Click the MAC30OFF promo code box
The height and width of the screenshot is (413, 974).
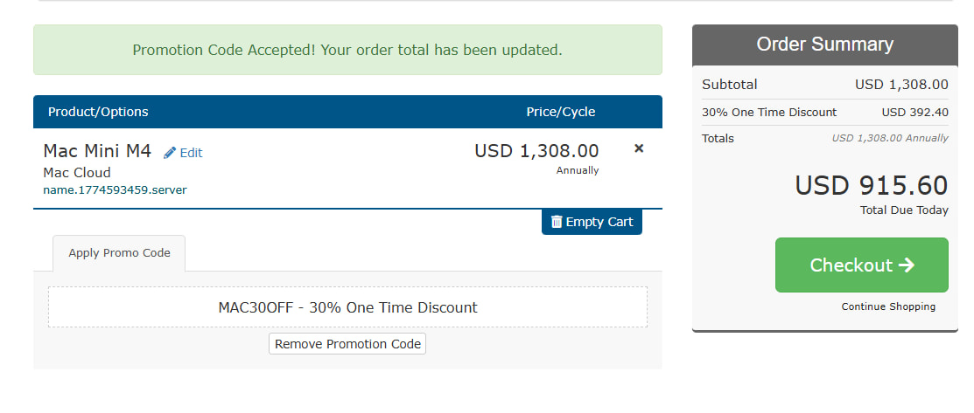(x=347, y=307)
